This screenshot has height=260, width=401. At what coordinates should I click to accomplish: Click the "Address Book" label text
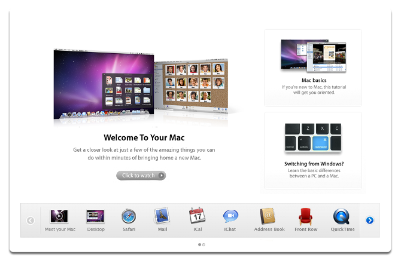(x=269, y=229)
